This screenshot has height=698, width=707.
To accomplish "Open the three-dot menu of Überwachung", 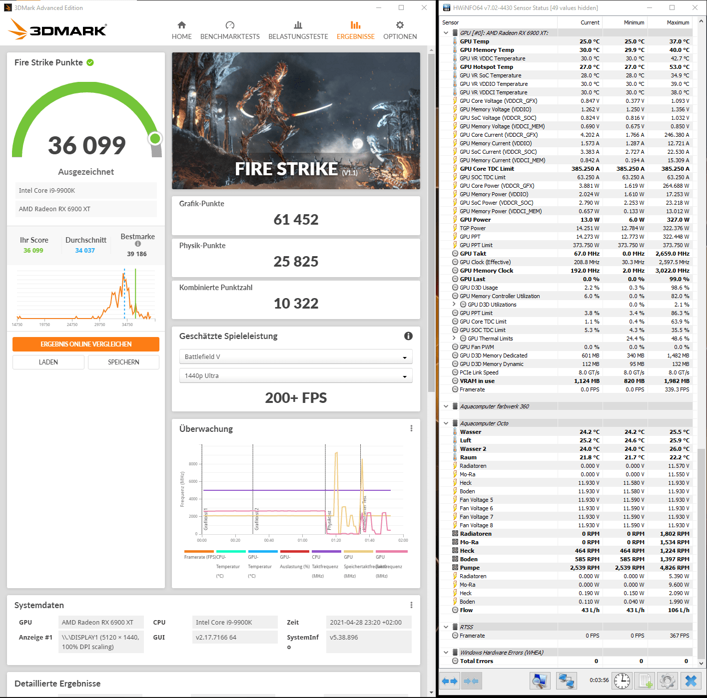I will coord(411,428).
